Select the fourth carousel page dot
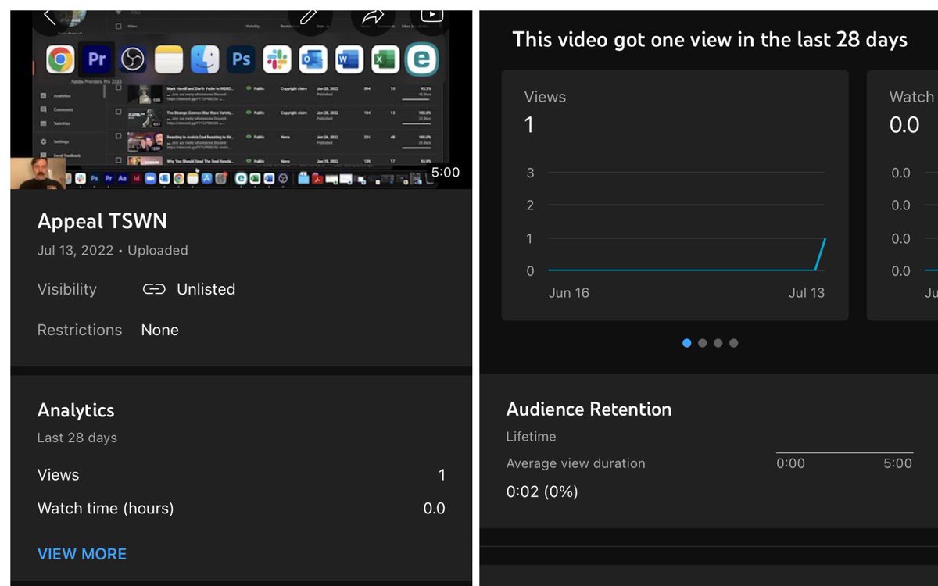Screen dimensions: 938x586 tap(733, 343)
